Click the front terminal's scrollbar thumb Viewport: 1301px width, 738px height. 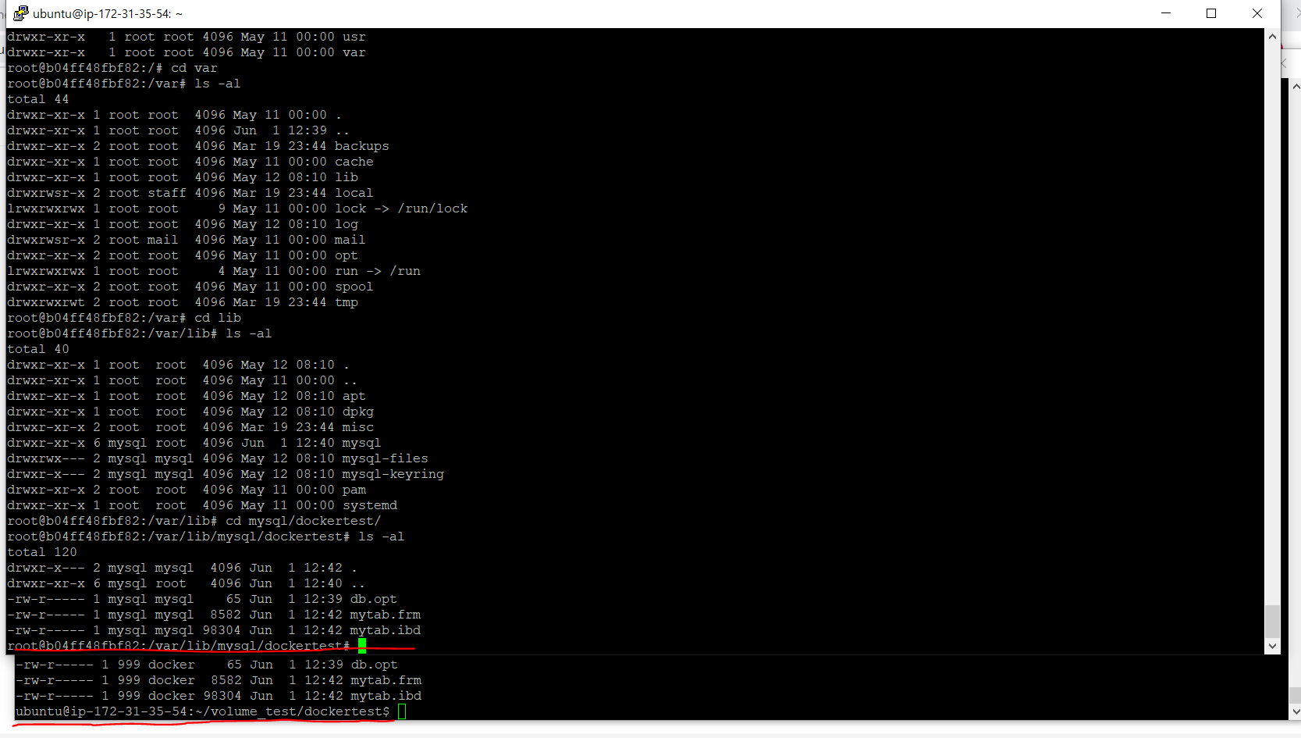tap(1272, 621)
